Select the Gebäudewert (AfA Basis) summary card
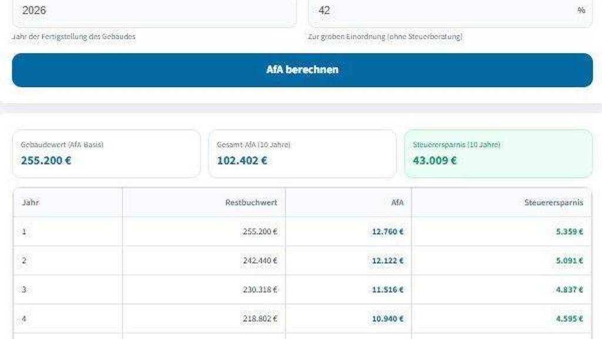The image size is (602, 339). [x=106, y=153]
